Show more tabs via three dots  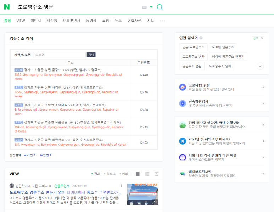162,21
